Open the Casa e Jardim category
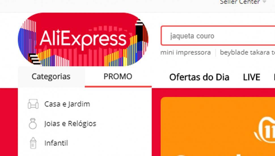275x156 pixels. 67,104
